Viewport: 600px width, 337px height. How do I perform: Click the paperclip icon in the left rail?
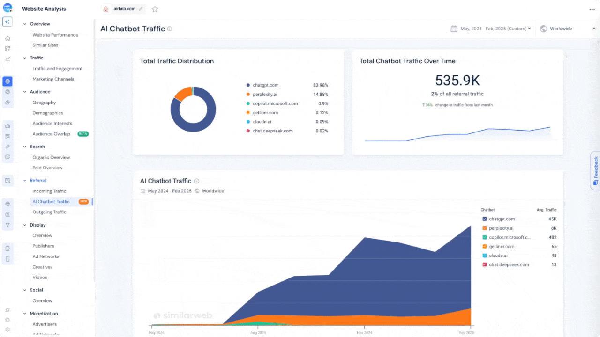click(x=7, y=146)
